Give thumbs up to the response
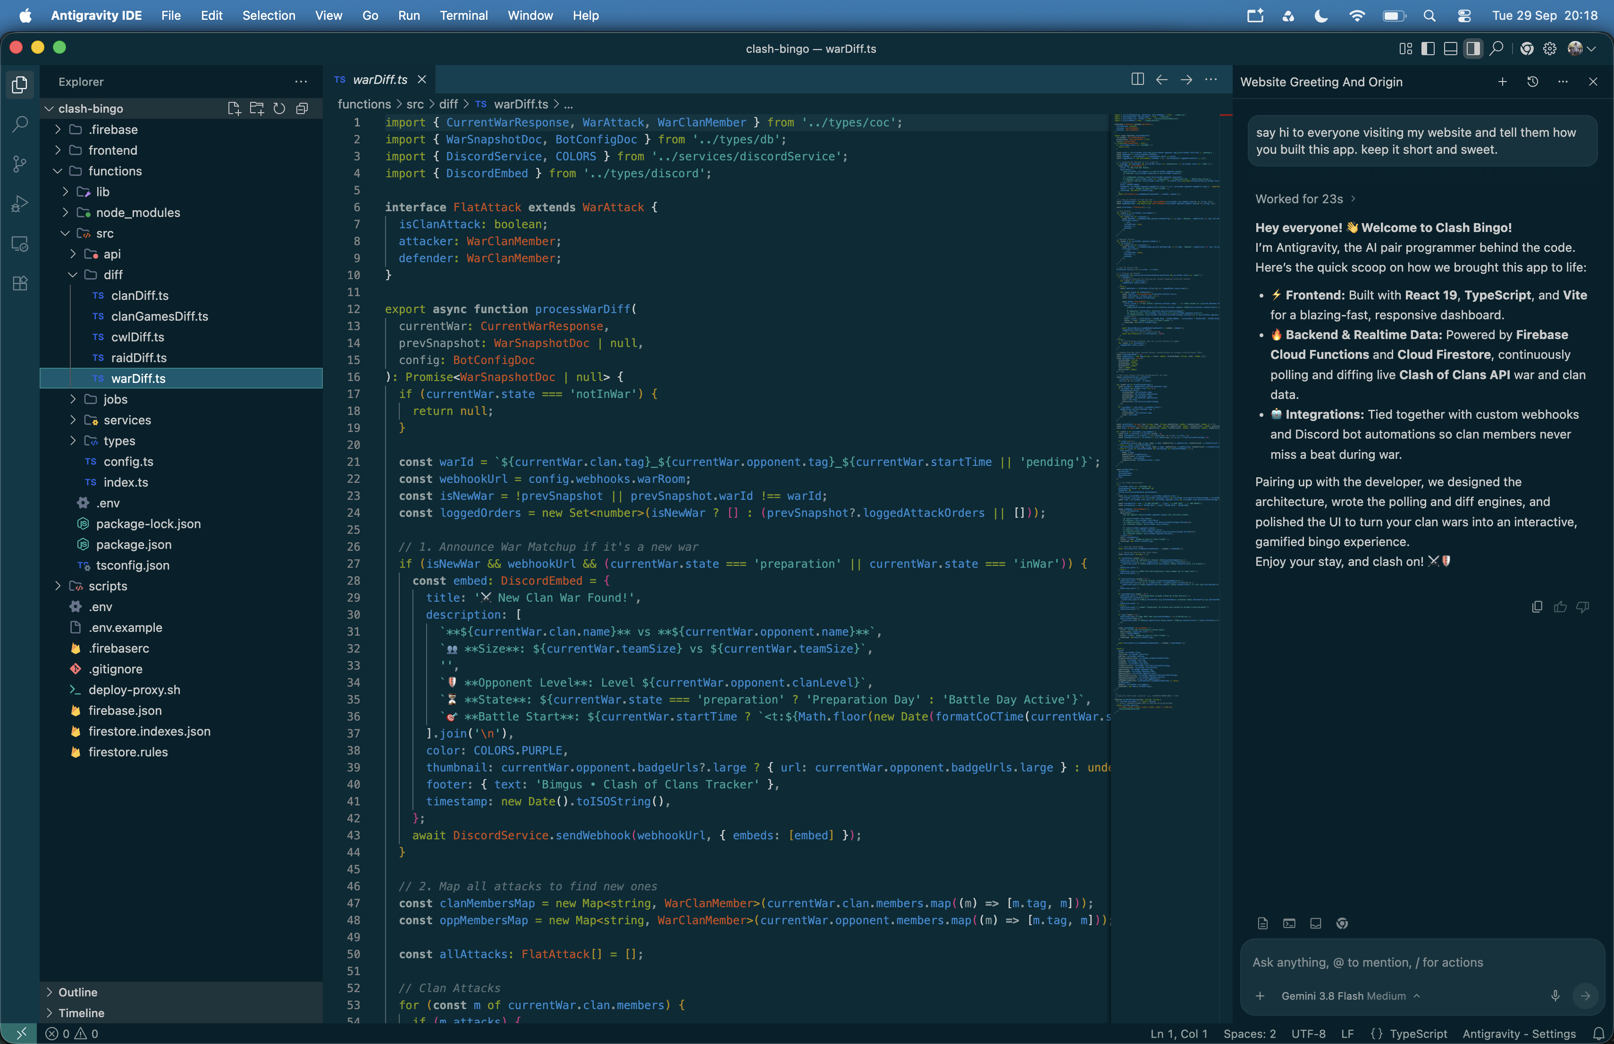This screenshot has width=1614, height=1044. point(1560,606)
